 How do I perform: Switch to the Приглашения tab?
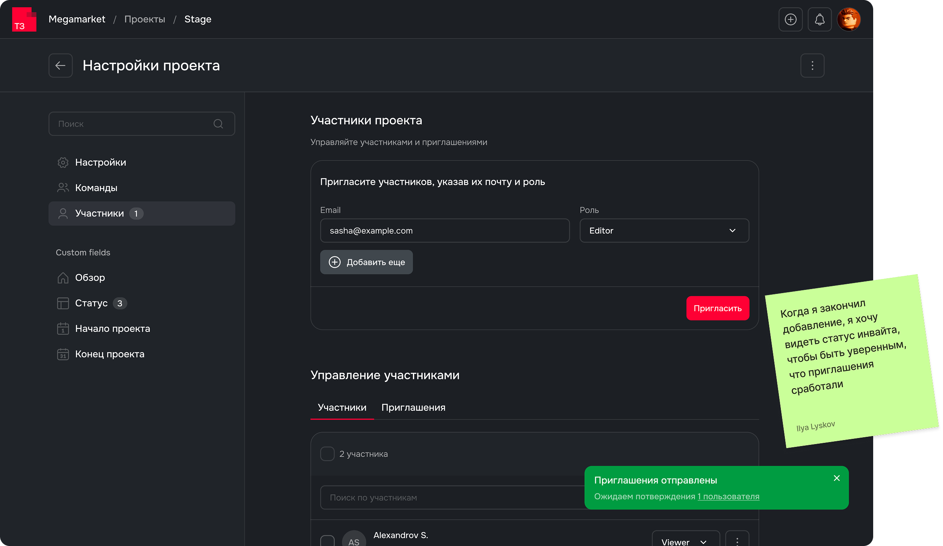413,407
